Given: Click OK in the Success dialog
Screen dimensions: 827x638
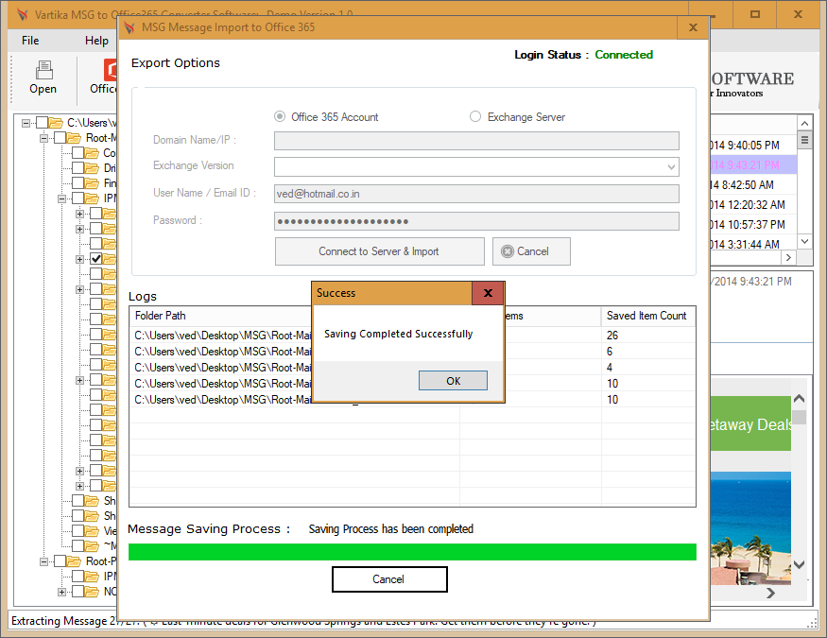Looking at the screenshot, I should click(x=453, y=381).
